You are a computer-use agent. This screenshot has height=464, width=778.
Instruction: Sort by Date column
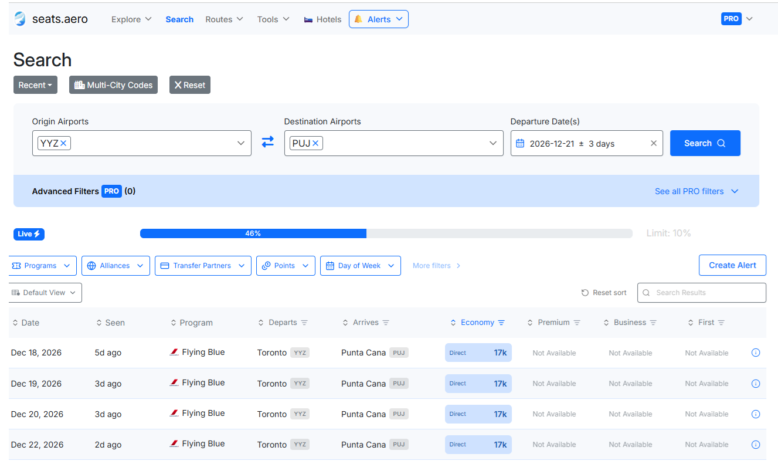tap(26, 323)
